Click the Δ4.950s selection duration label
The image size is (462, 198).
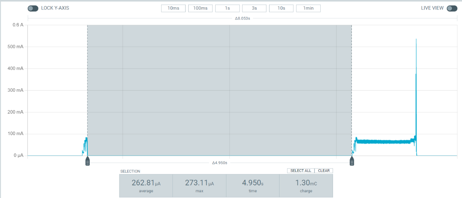(220, 163)
